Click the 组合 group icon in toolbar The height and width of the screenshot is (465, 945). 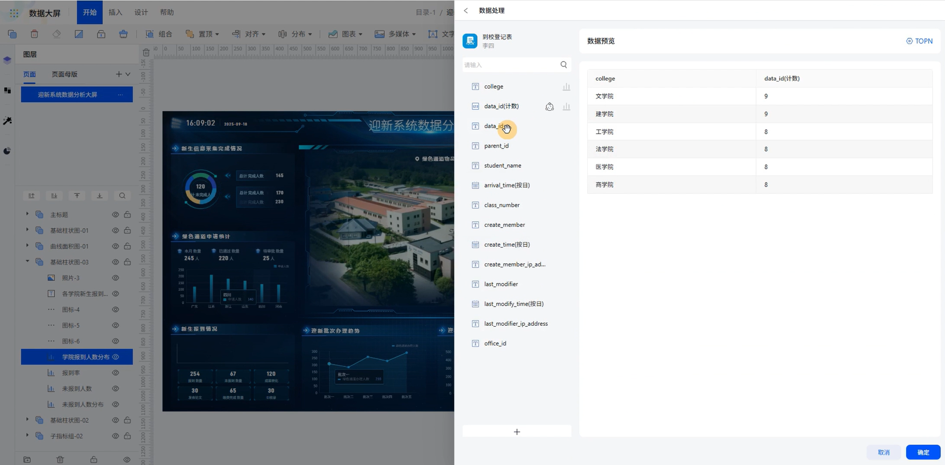[x=150, y=34]
